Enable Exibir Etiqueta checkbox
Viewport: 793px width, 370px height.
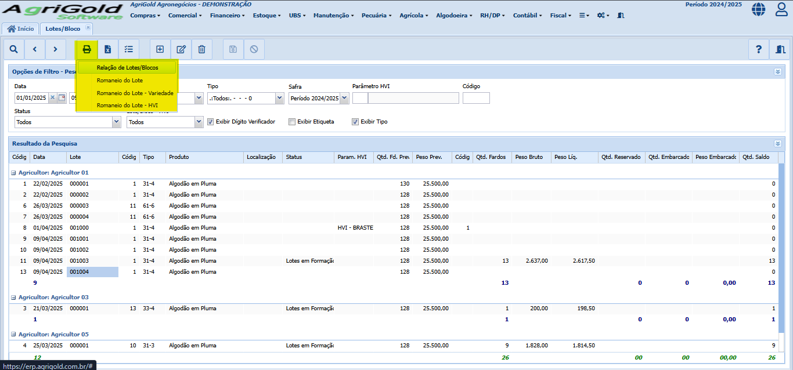pyautogui.click(x=292, y=122)
